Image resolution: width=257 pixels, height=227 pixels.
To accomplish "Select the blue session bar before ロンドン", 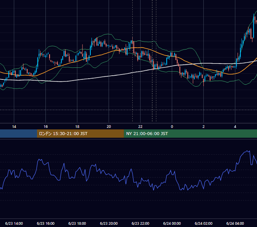I will (x=19, y=134).
